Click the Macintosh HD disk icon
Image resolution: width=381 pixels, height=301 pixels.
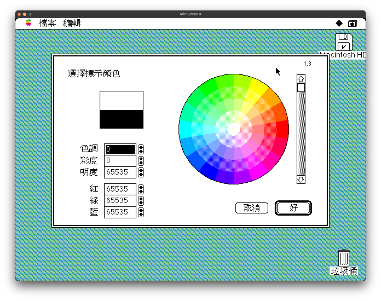[343, 42]
